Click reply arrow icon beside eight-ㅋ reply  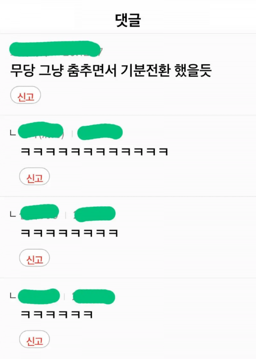[x=13, y=214]
